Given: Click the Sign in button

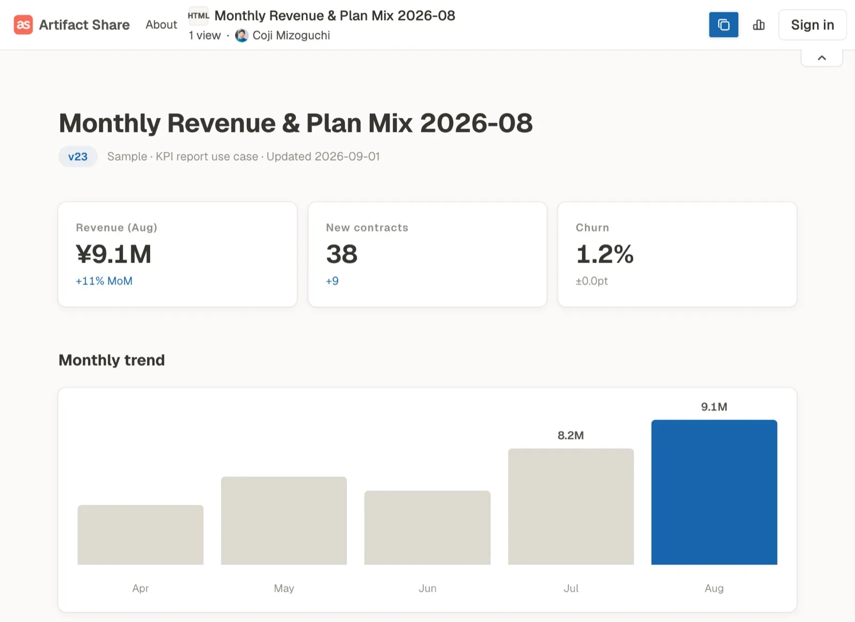Looking at the screenshot, I should pyautogui.click(x=812, y=25).
